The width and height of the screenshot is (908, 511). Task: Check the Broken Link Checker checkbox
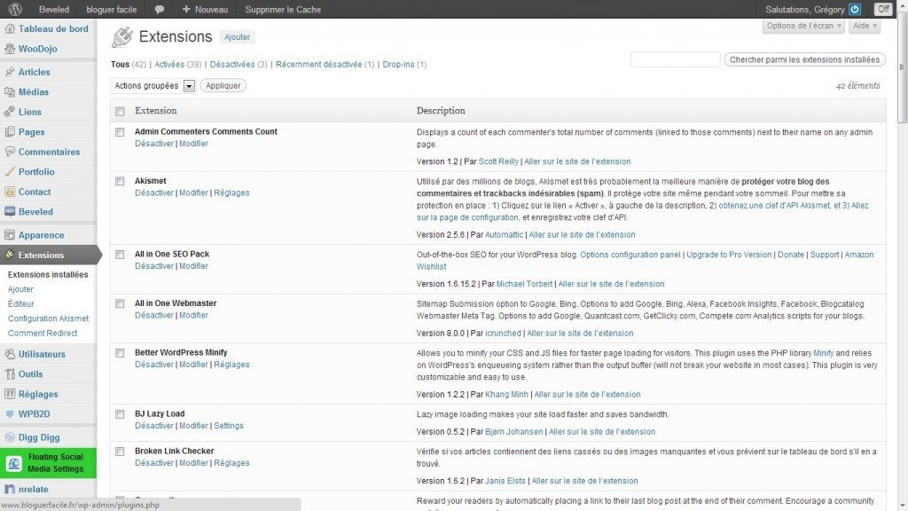(120, 452)
